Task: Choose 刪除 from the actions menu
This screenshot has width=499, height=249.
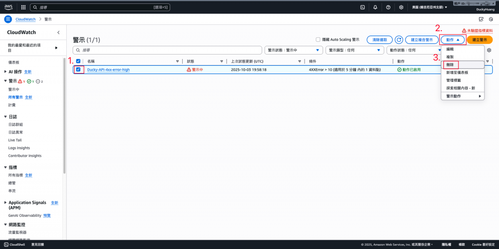Action: (463, 64)
